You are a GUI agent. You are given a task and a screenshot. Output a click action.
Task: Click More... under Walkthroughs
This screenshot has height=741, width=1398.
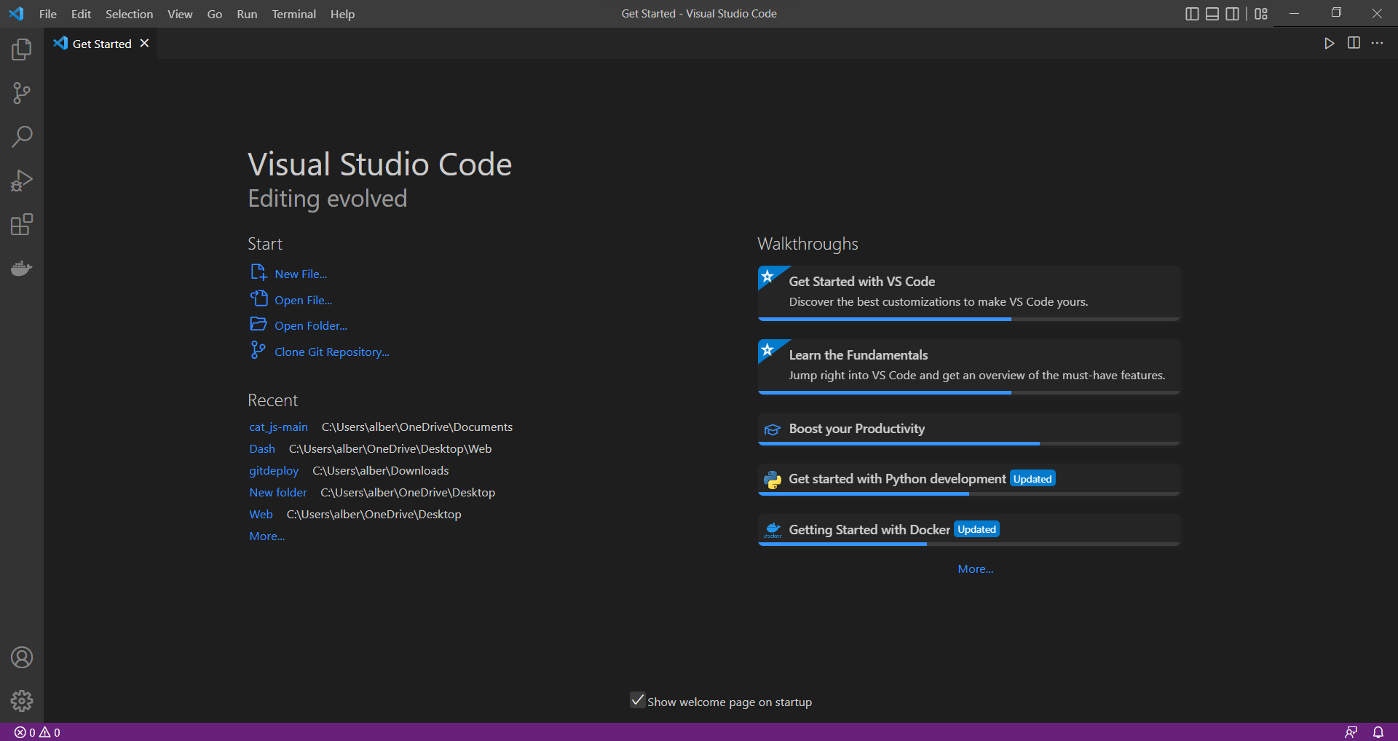pos(976,568)
